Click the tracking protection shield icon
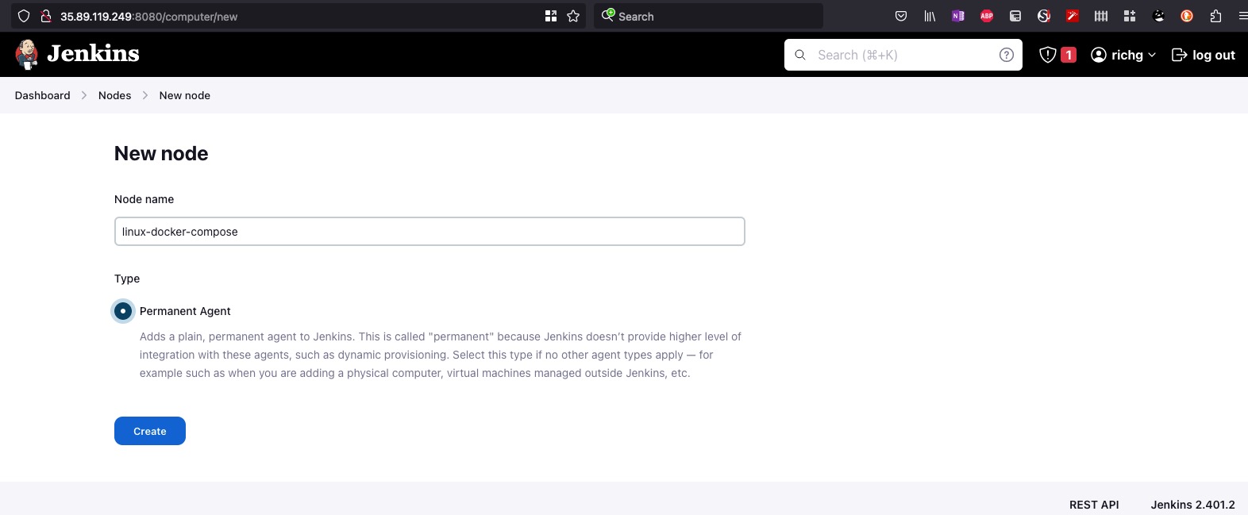The height and width of the screenshot is (515, 1248). (24, 16)
